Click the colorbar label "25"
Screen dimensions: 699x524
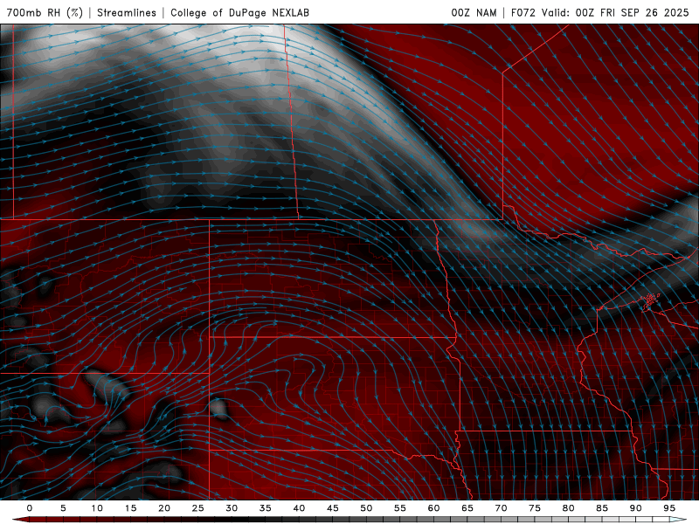198,508
